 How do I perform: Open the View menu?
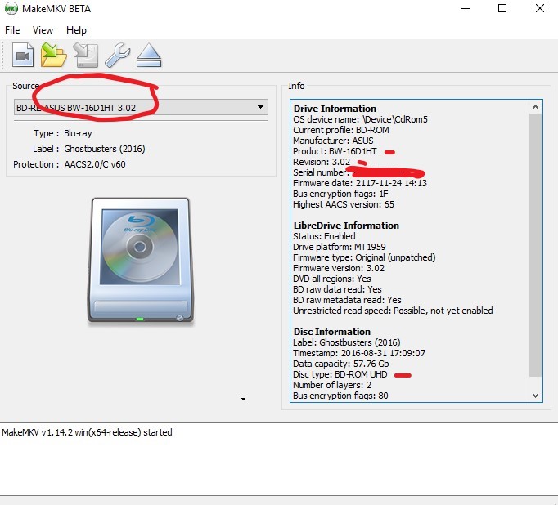[x=43, y=30]
